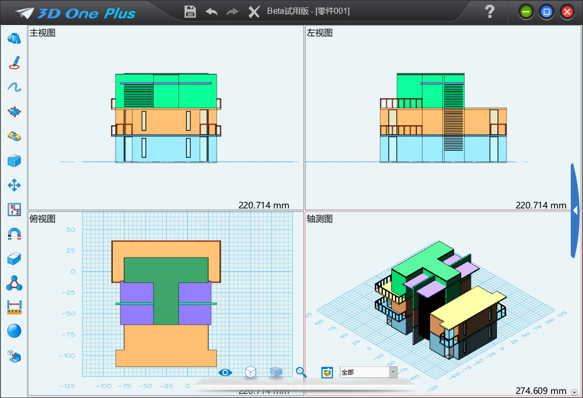
Task: Open the sketch drawing pen tool
Action: point(14,63)
